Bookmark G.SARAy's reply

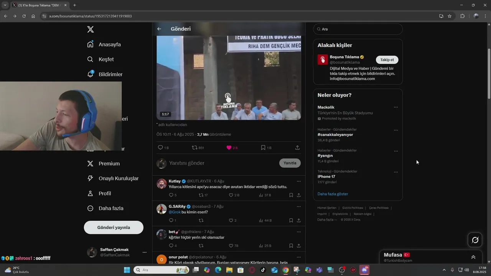[291, 220]
